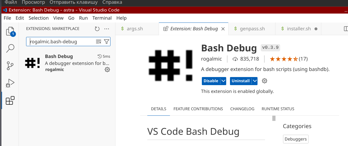Open the outer window Просмотр menu

[x=34, y=2]
